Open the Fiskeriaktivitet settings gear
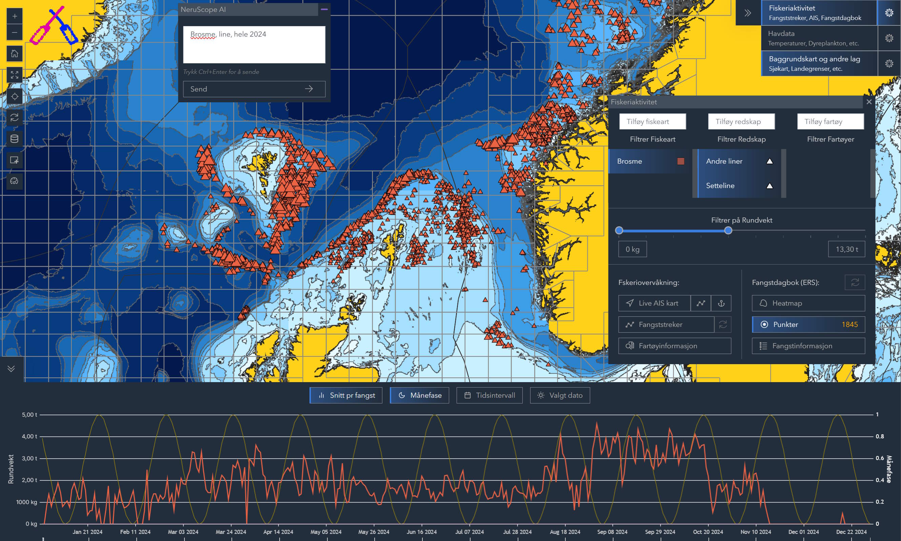901x541 pixels. pos(889,13)
